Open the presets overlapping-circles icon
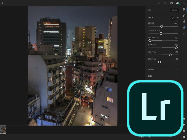Image resolution: width=187 pixels, height=140 pixels. click(x=184, y=15)
